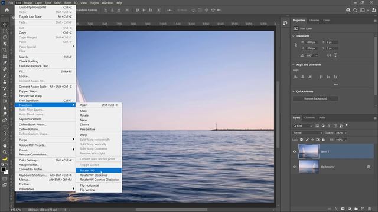Select the Eyedropper tool
The image size is (378, 212).
5,63
